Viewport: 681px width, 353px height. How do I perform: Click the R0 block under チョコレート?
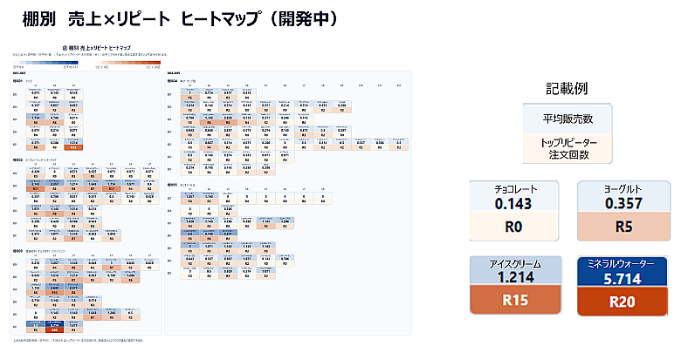(513, 227)
